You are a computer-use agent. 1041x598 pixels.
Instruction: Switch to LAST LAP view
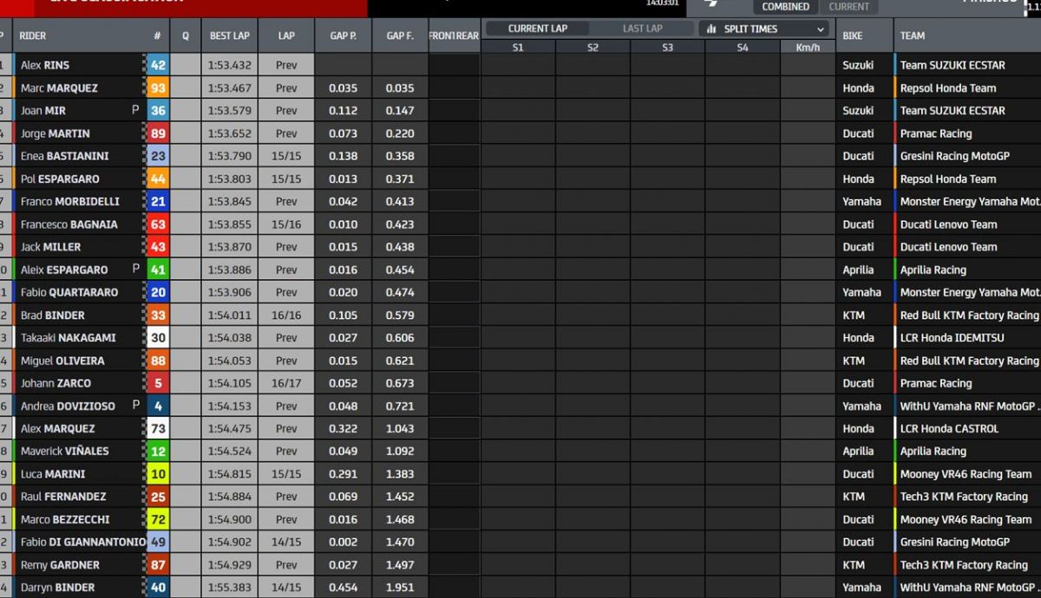pos(643,29)
